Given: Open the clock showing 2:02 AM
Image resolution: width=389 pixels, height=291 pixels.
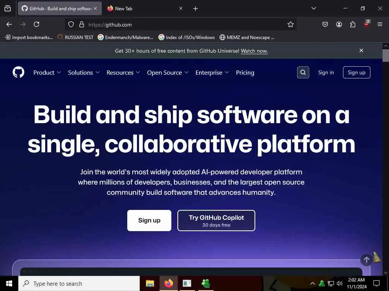Looking at the screenshot, I should pos(356,283).
